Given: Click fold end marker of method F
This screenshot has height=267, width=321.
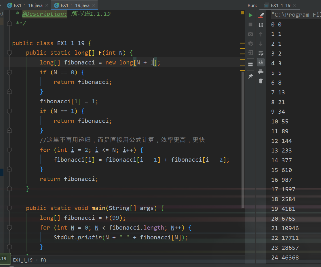Looking at the screenshot, I should [9, 189].
